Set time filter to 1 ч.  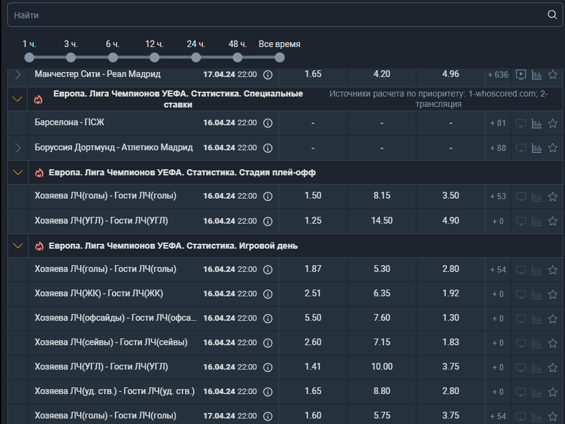point(29,57)
